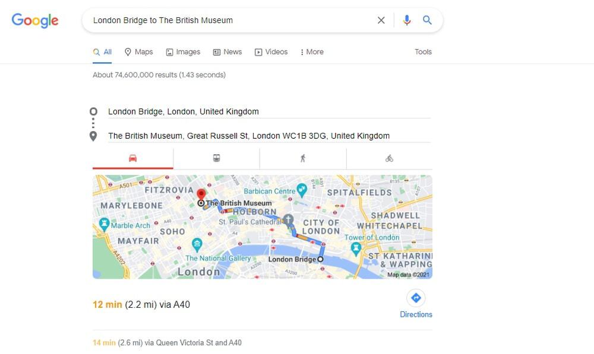The width and height of the screenshot is (594, 354).
Task: Edit The British Museum destination field
Action: tap(269, 136)
